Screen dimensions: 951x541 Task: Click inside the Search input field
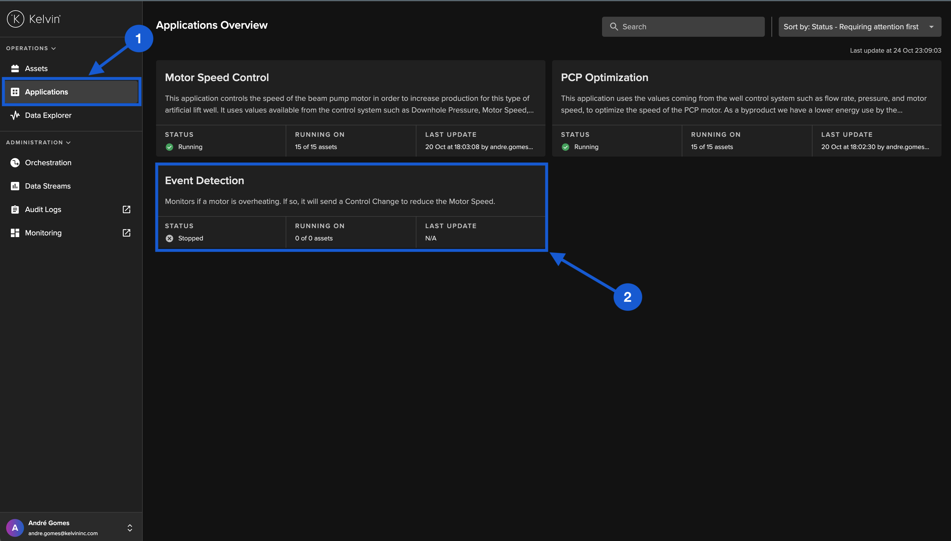pos(683,26)
